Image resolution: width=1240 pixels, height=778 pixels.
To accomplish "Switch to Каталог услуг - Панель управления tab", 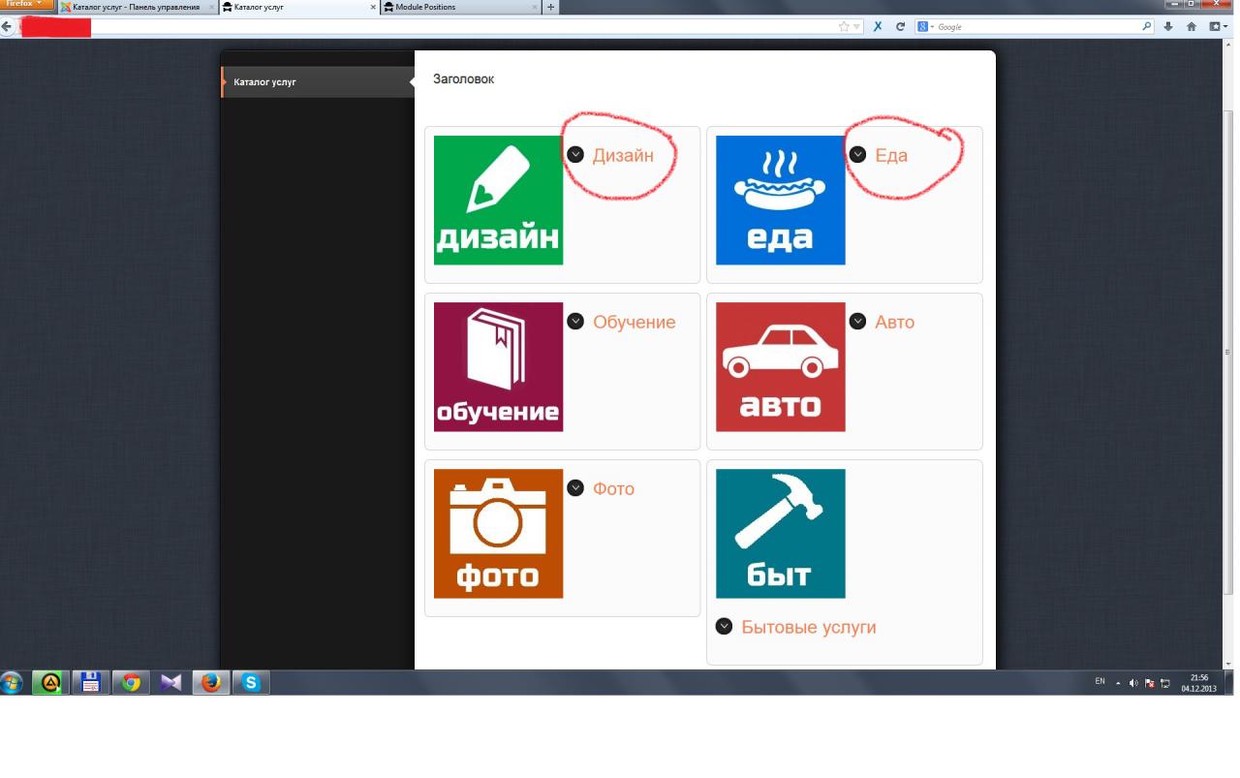I will (136, 7).
